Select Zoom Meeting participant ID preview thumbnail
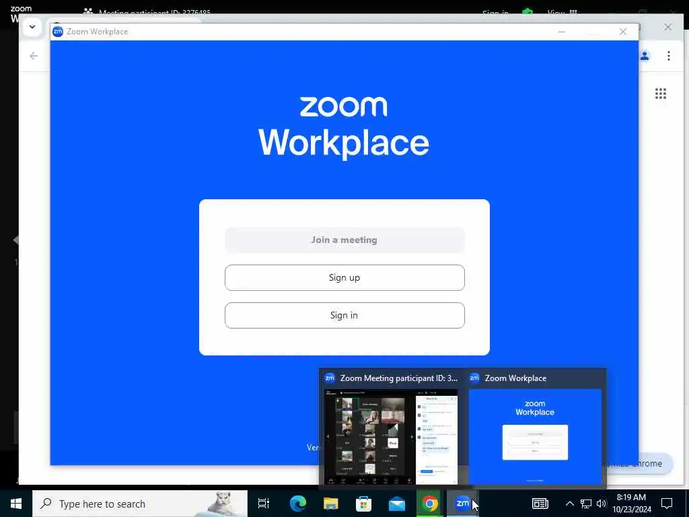This screenshot has height=517, width=689. click(x=391, y=436)
